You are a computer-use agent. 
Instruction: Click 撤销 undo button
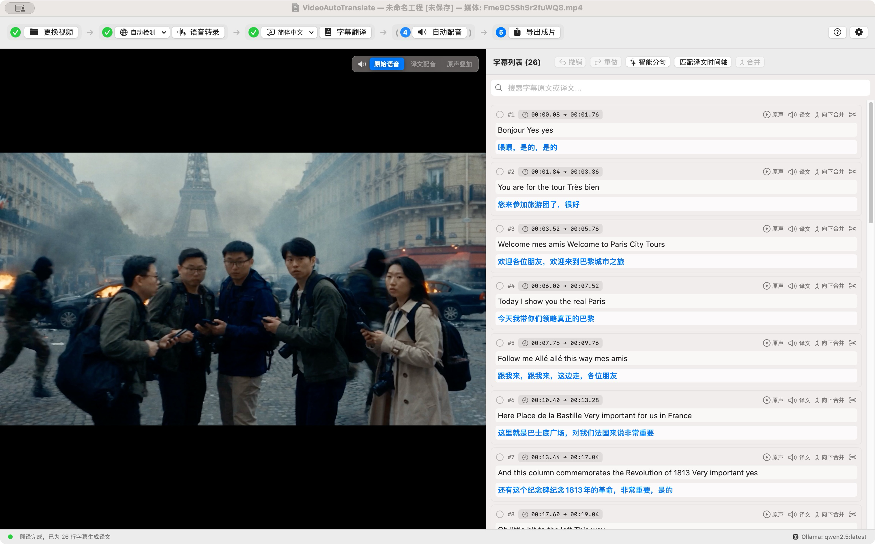click(571, 62)
